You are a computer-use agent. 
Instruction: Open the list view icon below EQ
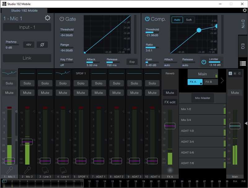[x=243, y=63]
